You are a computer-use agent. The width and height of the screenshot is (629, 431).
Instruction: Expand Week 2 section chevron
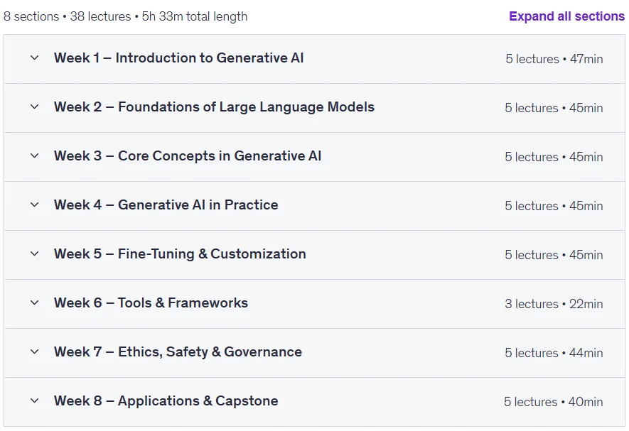point(35,107)
